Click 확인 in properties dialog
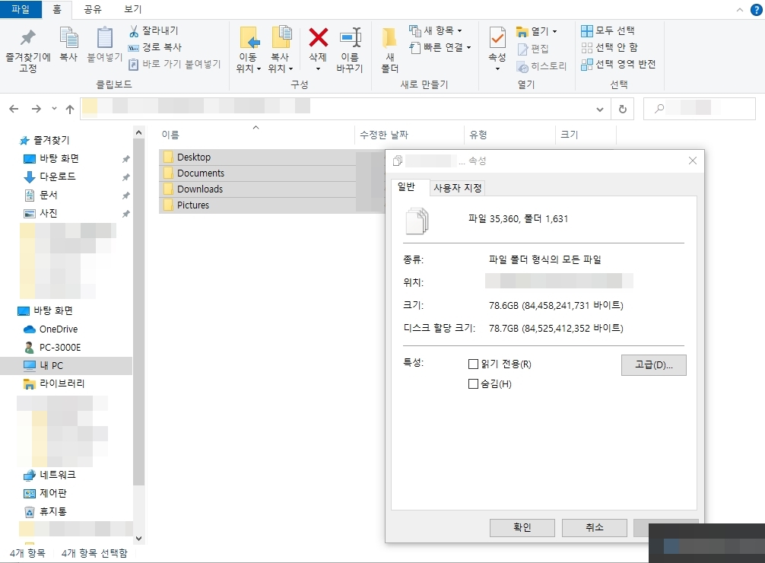 [522, 528]
